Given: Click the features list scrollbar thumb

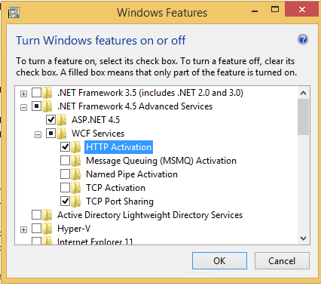Looking at the screenshot, I should (x=303, y=117).
